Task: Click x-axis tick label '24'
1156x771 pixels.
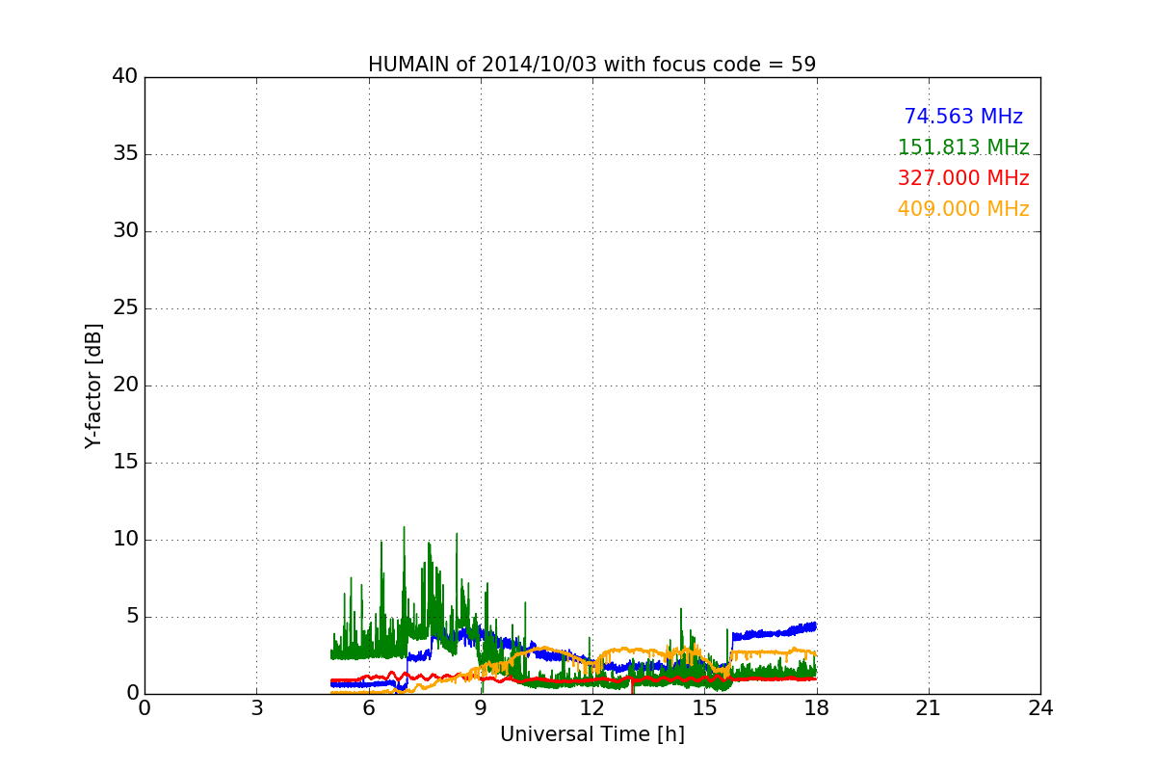Action: click(x=1040, y=708)
